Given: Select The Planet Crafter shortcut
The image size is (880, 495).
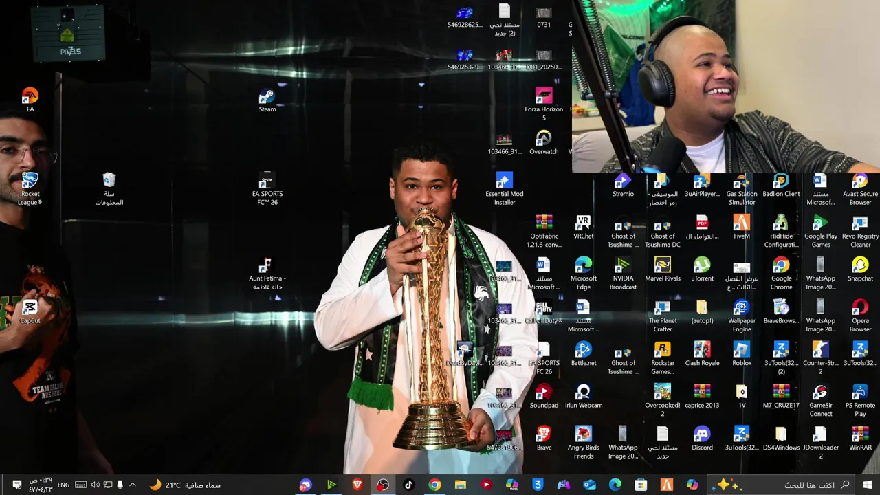Looking at the screenshot, I should pos(663,316).
